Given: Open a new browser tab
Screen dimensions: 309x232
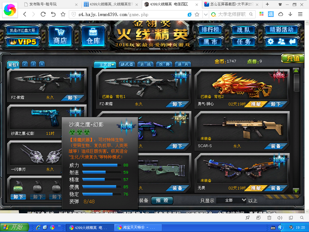Looking at the screenshot, I should (267, 4).
